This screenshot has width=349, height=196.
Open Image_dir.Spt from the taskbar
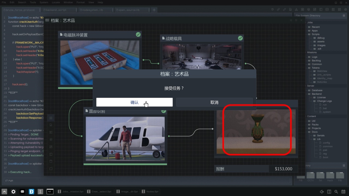[128, 192]
